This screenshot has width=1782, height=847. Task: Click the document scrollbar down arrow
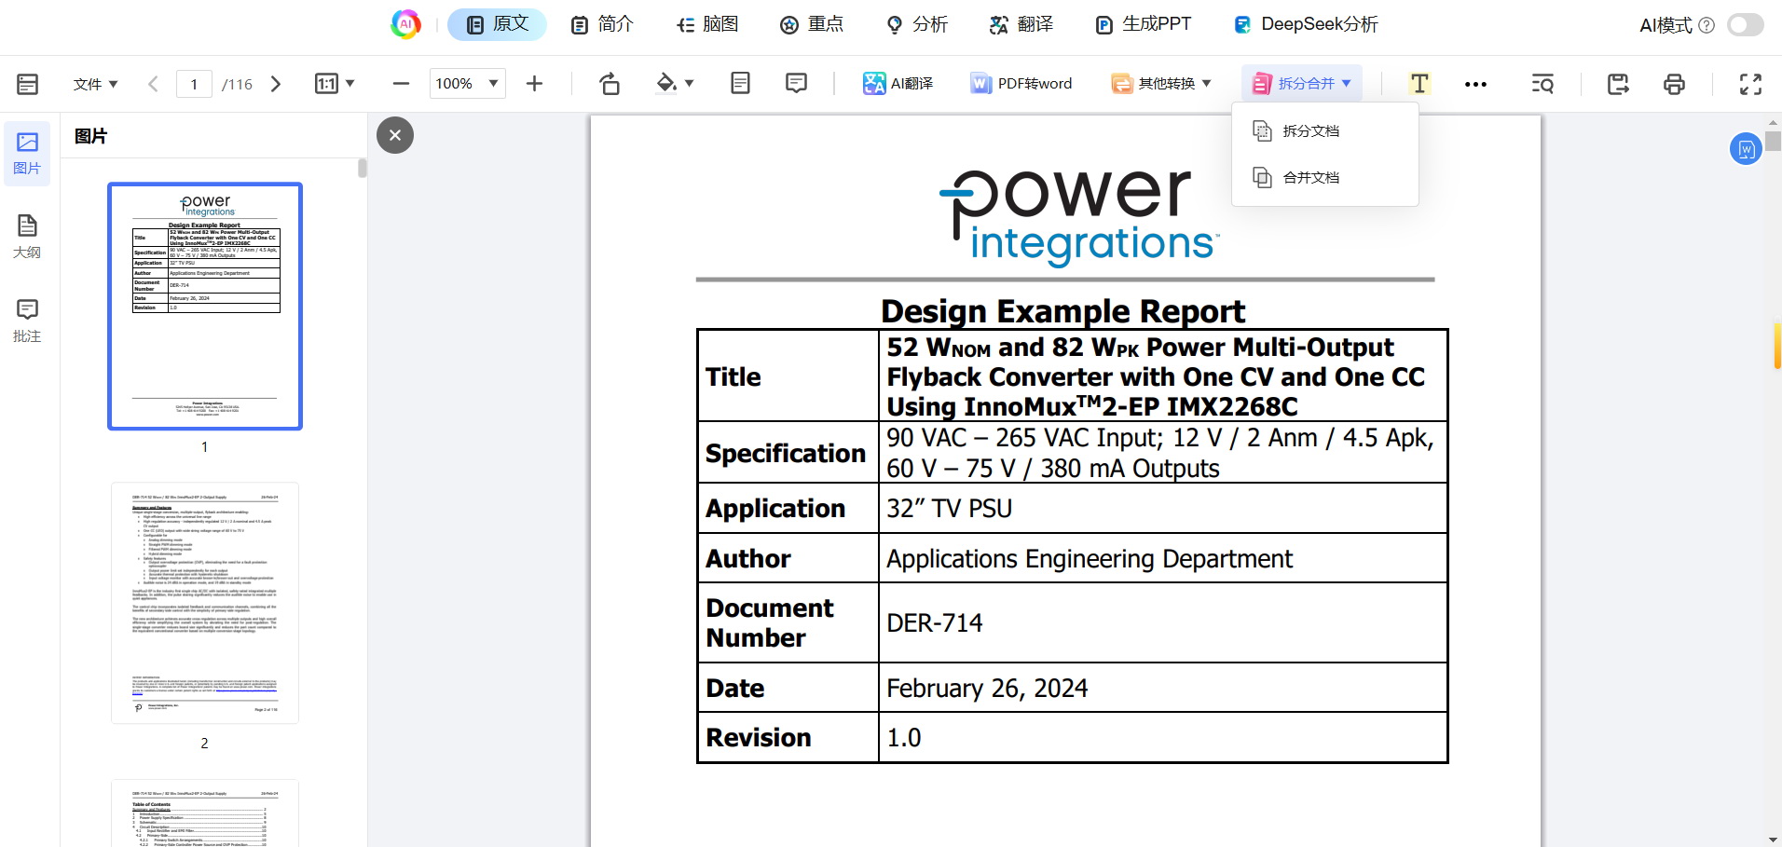click(x=1773, y=840)
